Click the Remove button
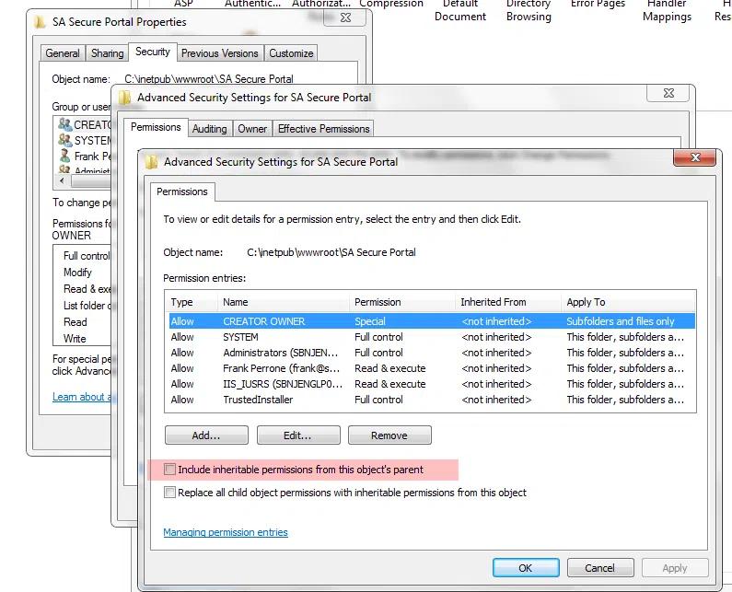This screenshot has height=592, width=732. coord(389,435)
